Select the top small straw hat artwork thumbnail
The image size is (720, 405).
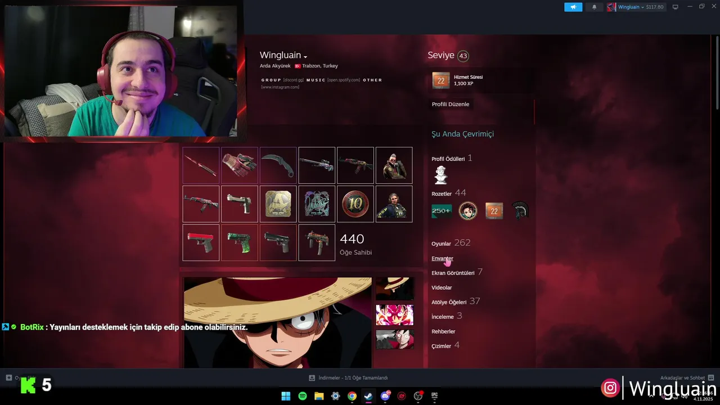394,288
